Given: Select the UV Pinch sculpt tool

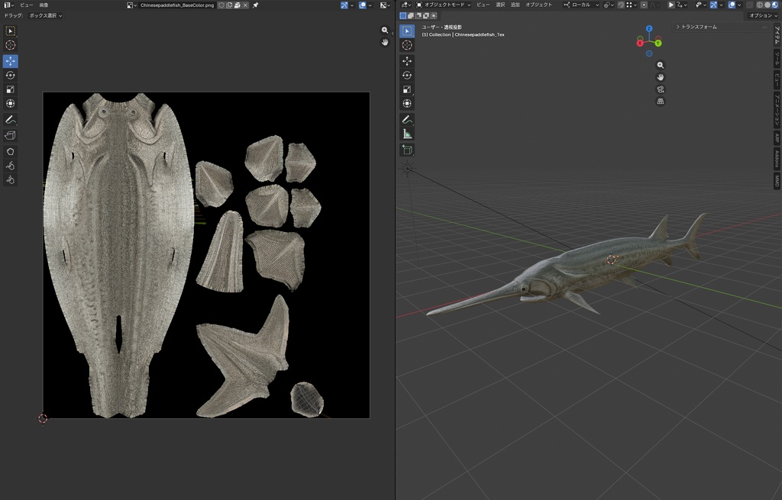Looking at the screenshot, I should pos(10,180).
